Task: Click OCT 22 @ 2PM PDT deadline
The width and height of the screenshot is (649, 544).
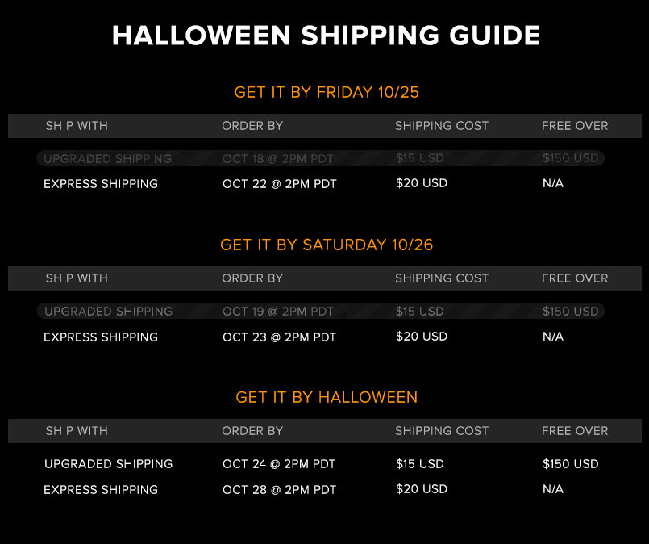Action: (280, 183)
